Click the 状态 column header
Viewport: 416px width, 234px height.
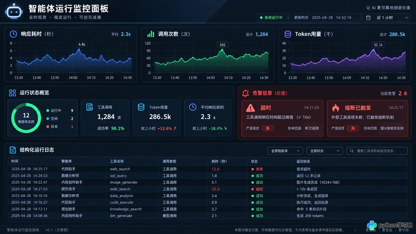(x=255, y=161)
